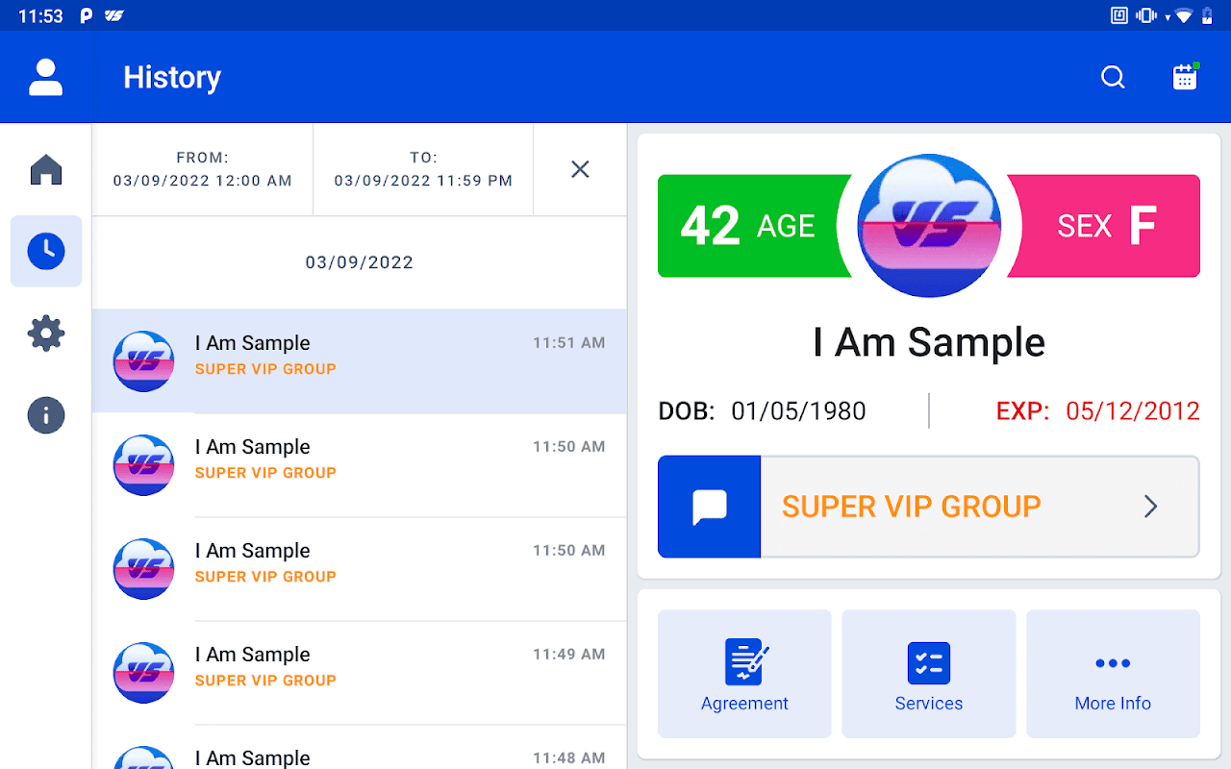Tap the P notification icon in status bar
The image size is (1231, 769).
86,16
